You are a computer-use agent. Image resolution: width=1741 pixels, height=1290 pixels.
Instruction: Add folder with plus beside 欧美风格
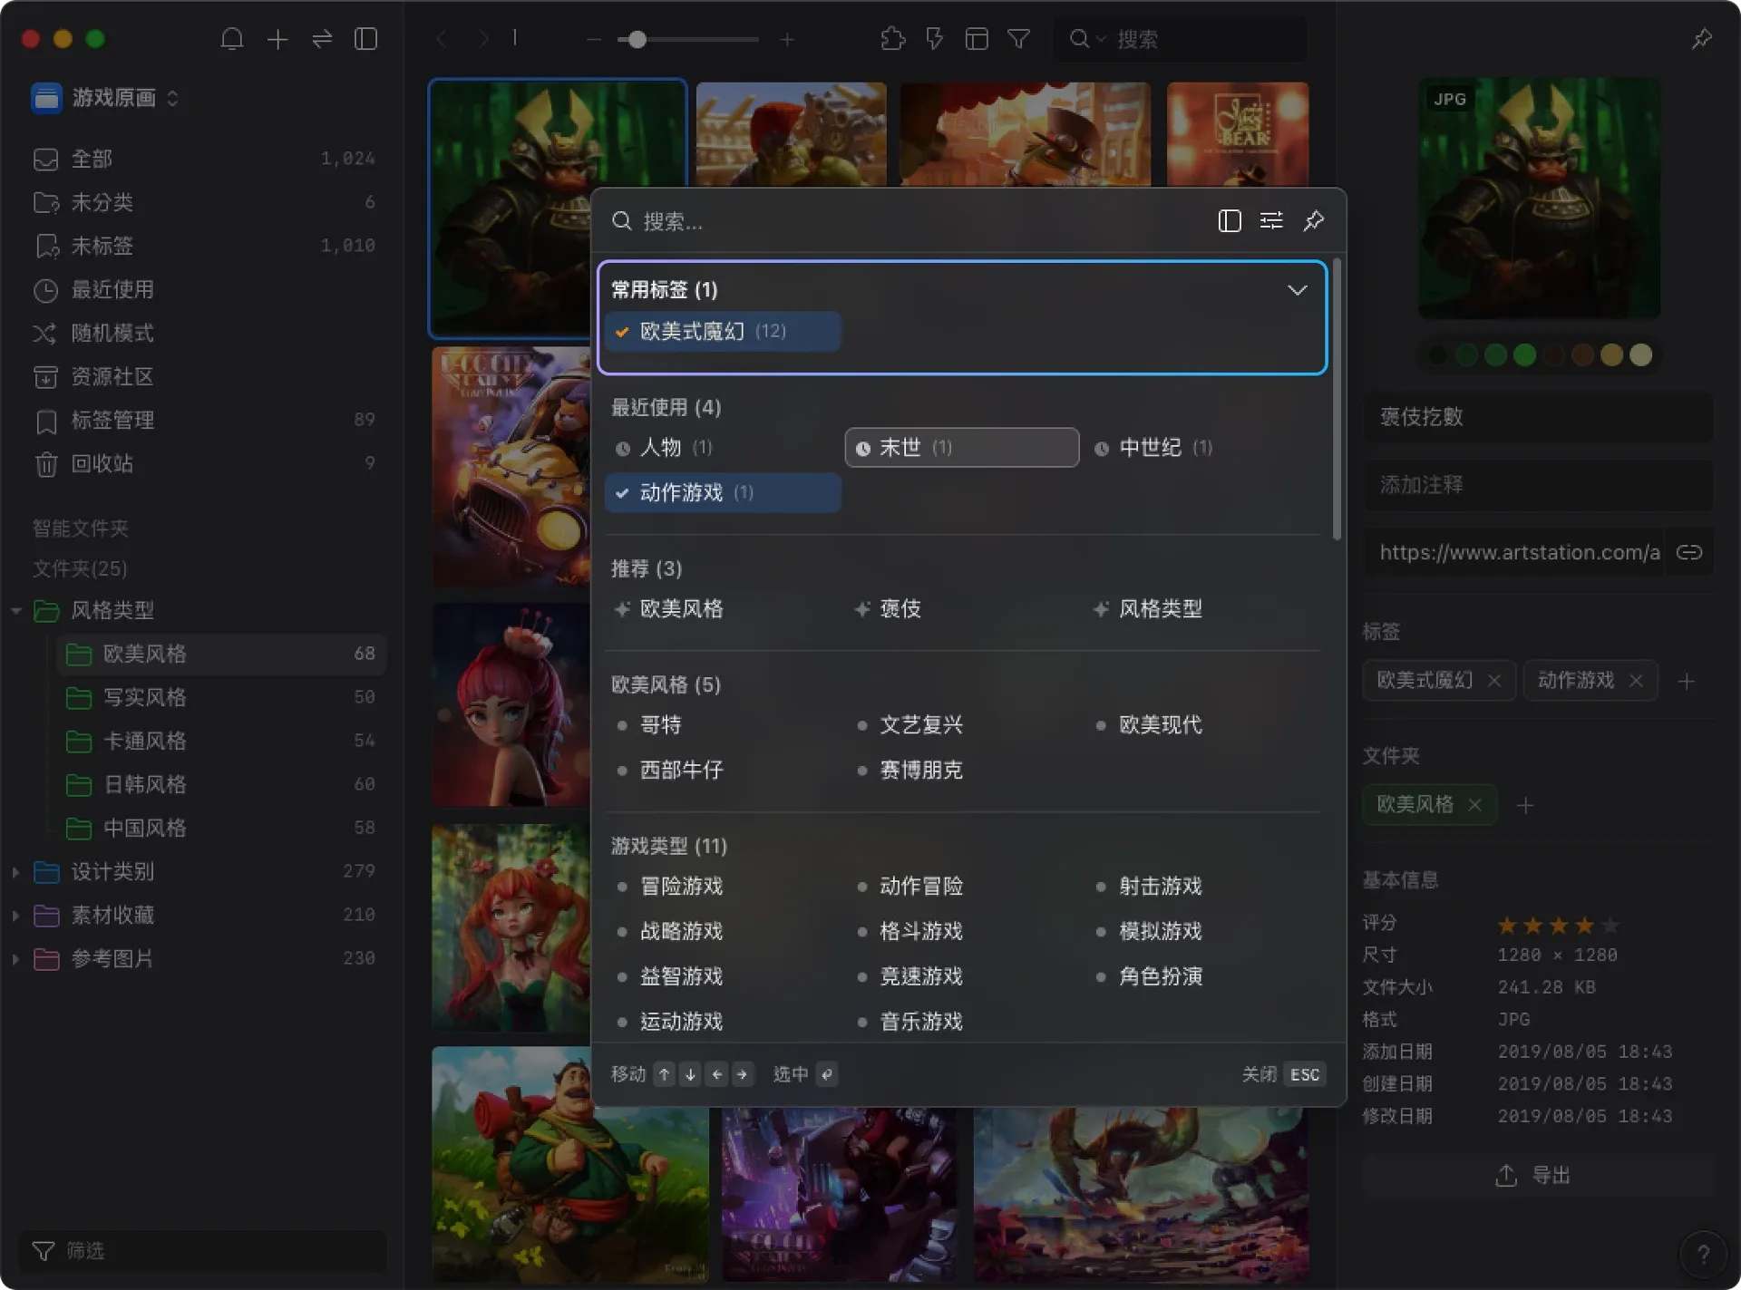click(x=1525, y=805)
